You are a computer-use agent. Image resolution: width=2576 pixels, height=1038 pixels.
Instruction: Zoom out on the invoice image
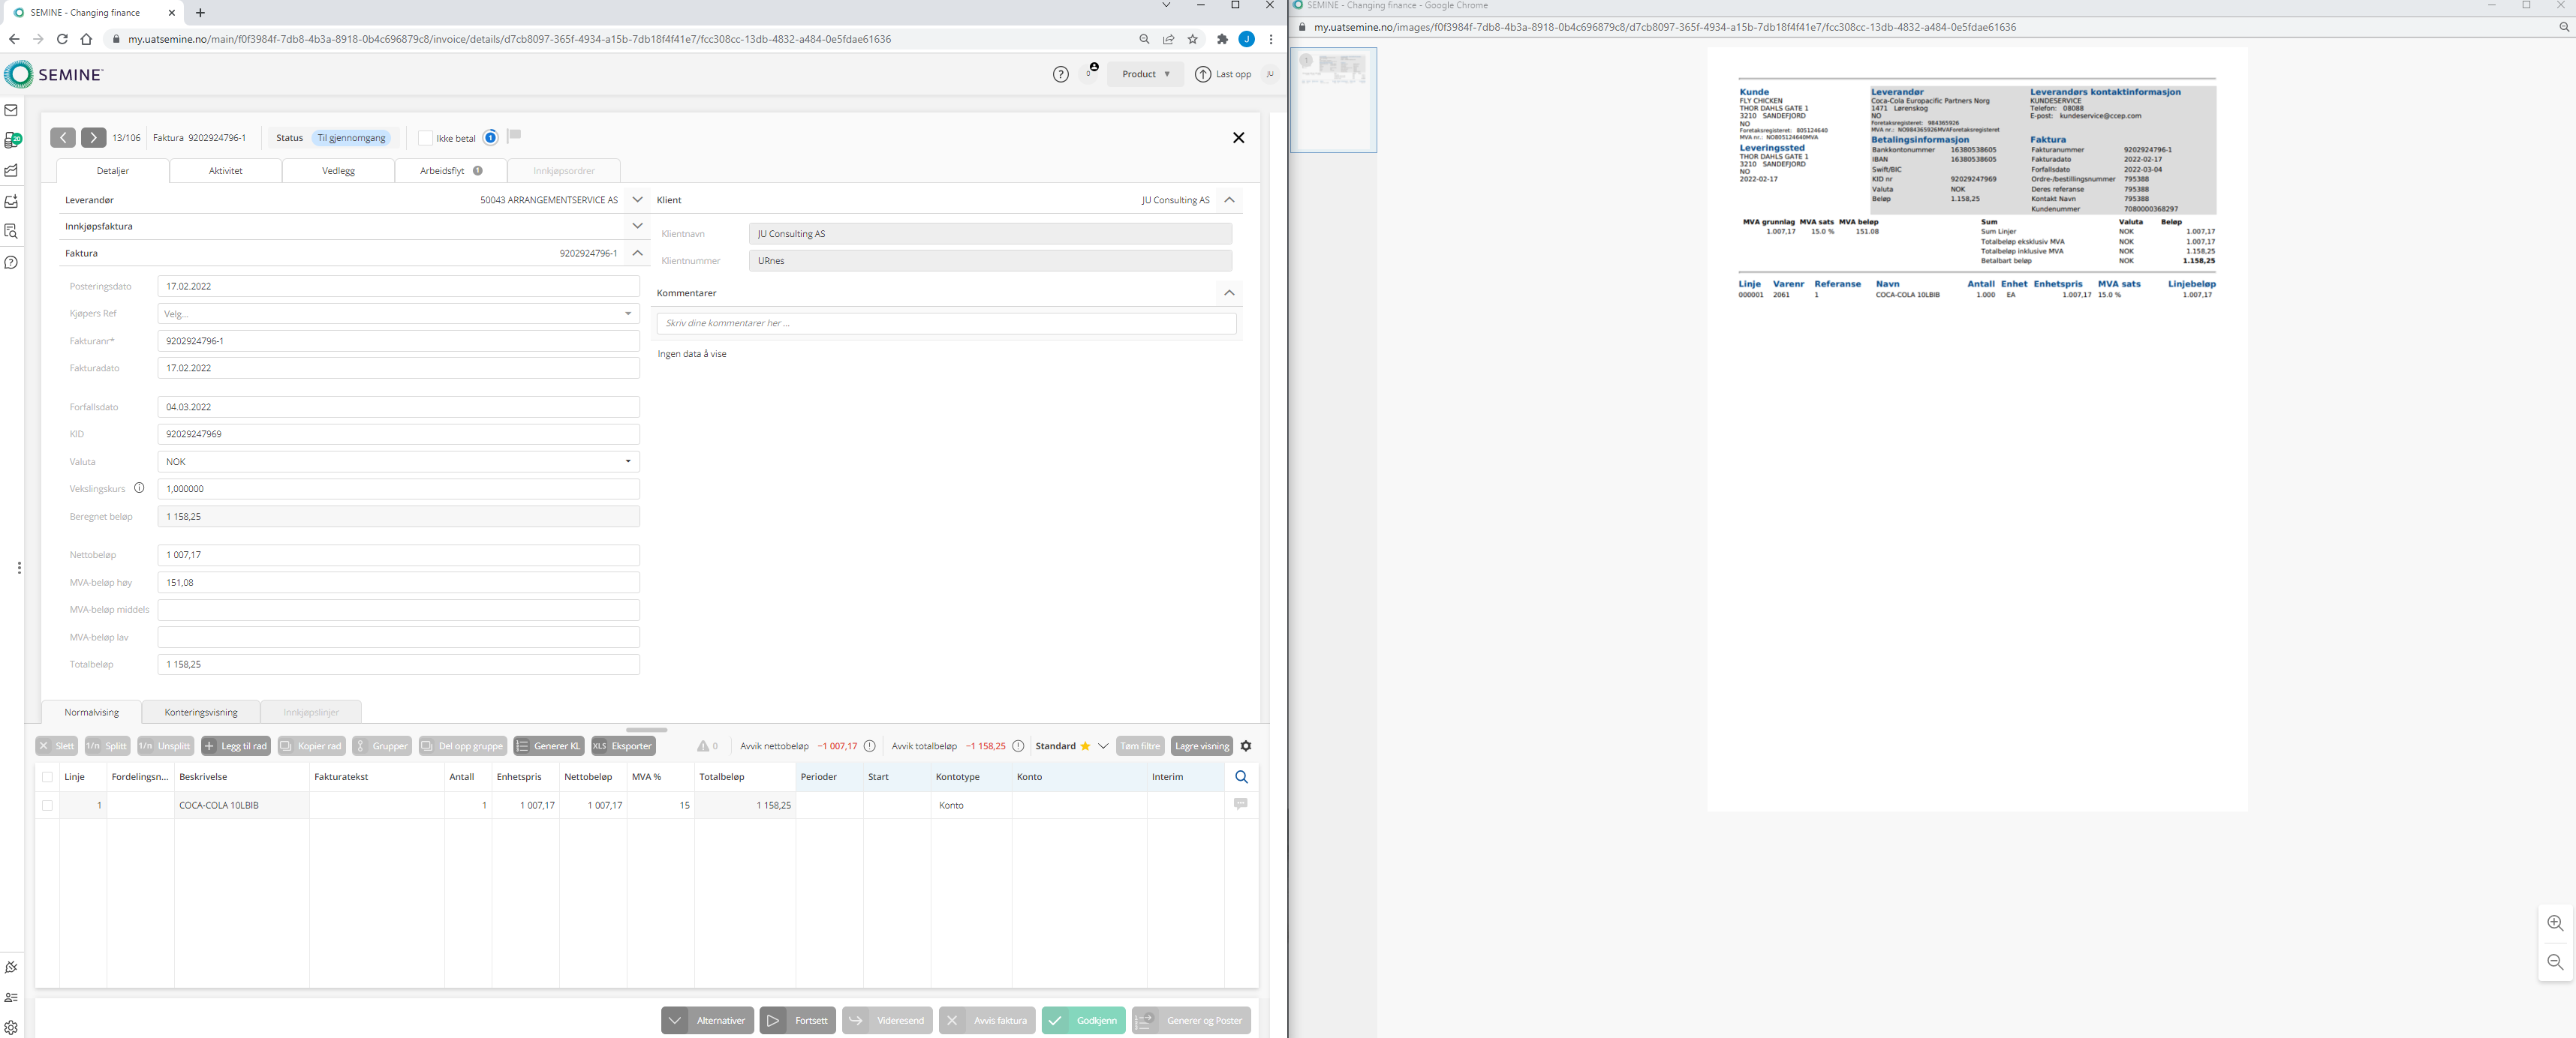pos(2555,962)
